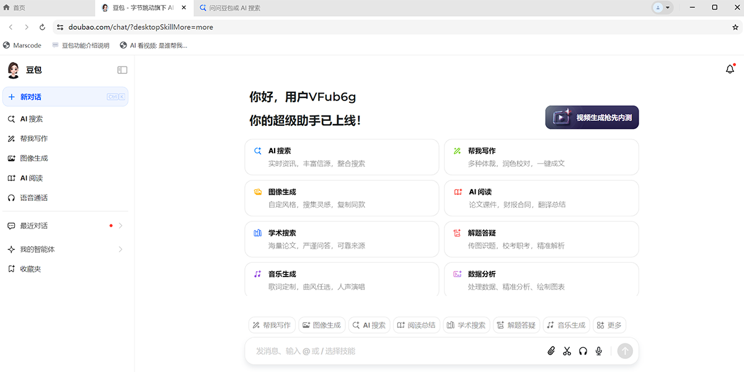
Task: Minimize the browser window
Action: 693,7
